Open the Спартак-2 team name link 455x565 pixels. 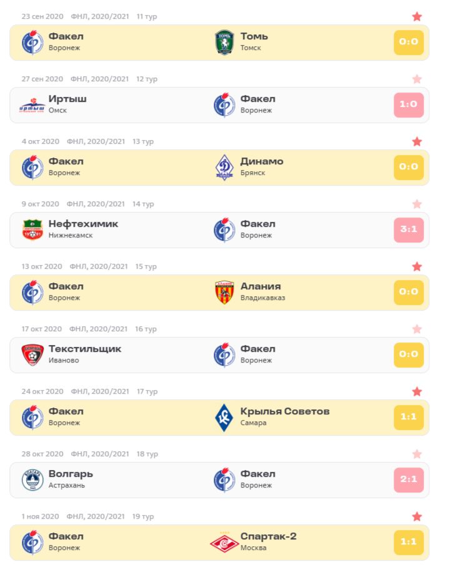268,536
